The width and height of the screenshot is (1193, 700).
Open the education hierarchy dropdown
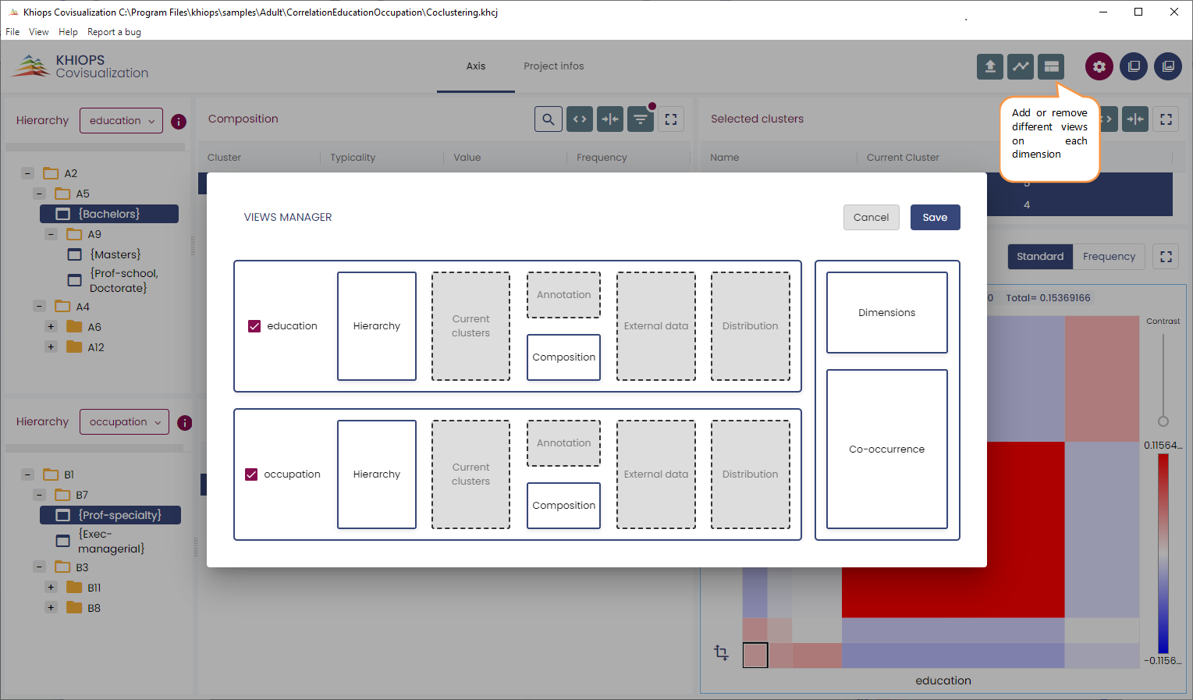point(121,121)
